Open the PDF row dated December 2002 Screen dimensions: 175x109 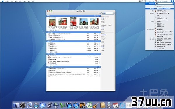click(x=74, y=76)
